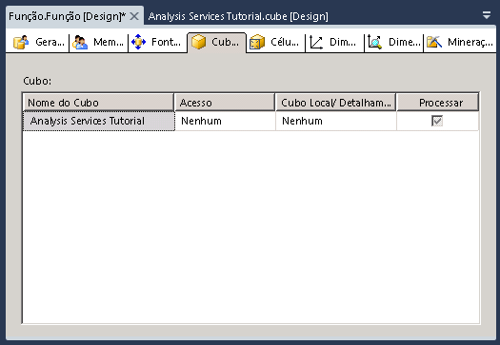Toggle the Processar checkbox for Analysis Services Tutorial
Image resolution: width=500 pixels, height=345 pixels.
(437, 121)
